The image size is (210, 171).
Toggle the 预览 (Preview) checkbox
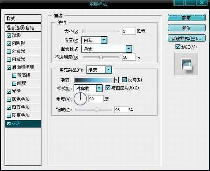coord(178,47)
